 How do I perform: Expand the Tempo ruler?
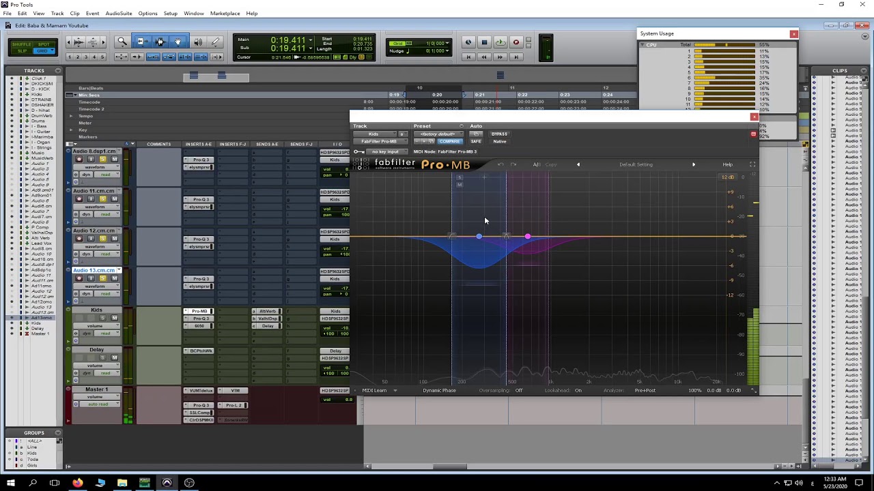(70, 116)
